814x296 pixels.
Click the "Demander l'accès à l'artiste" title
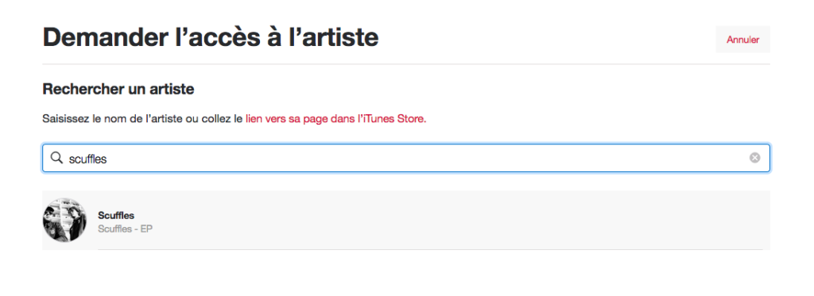point(210,37)
